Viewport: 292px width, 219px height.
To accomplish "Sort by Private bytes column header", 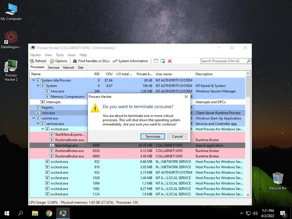I will (x=144, y=74).
